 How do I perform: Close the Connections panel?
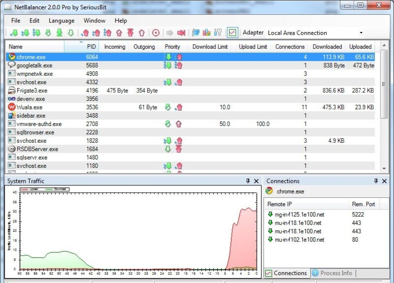(x=385, y=181)
